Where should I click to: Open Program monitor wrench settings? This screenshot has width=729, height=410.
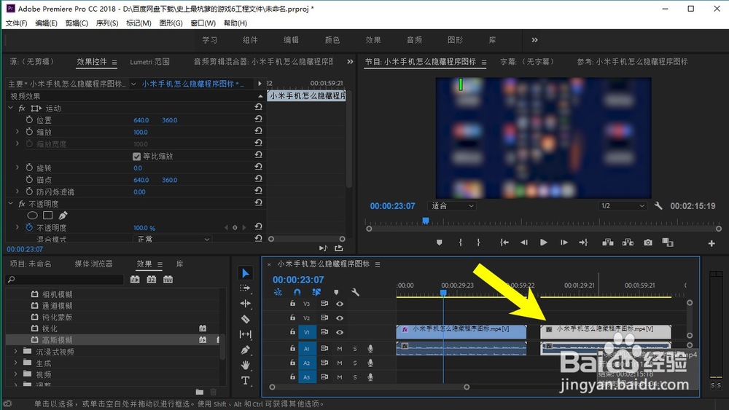tap(658, 205)
